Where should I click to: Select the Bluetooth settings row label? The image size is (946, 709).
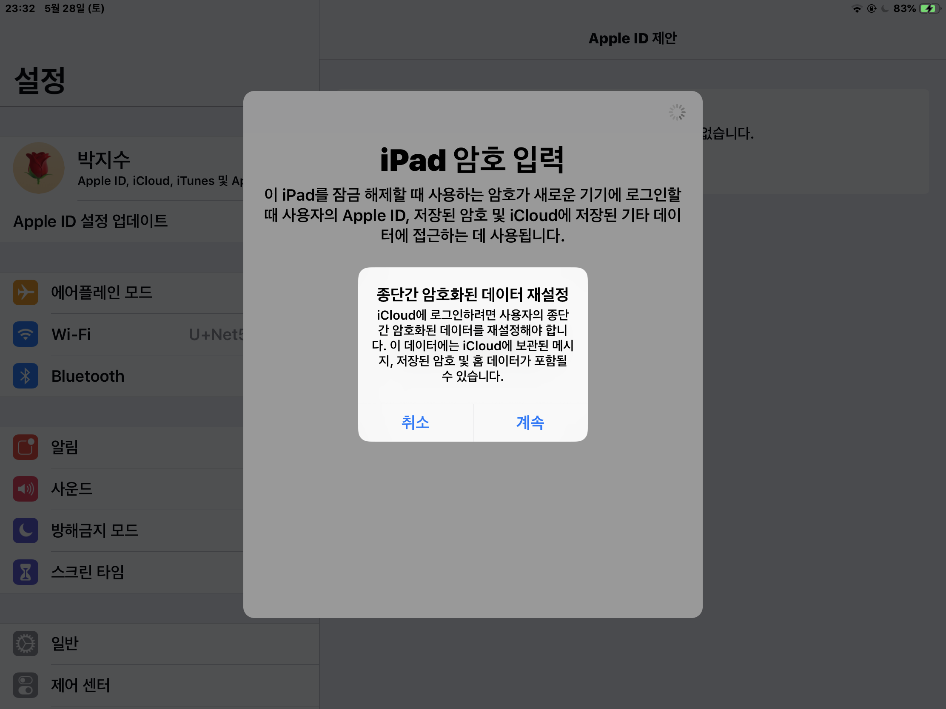point(88,376)
